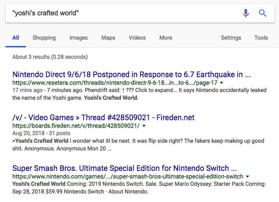
Task: Expand the arrow beside the resetera URL
Action: (221, 83)
